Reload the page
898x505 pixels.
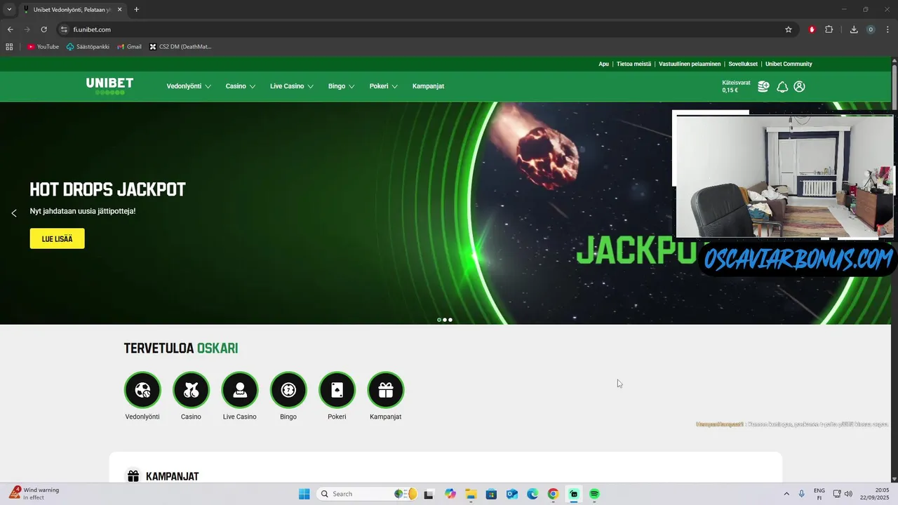[x=43, y=29]
